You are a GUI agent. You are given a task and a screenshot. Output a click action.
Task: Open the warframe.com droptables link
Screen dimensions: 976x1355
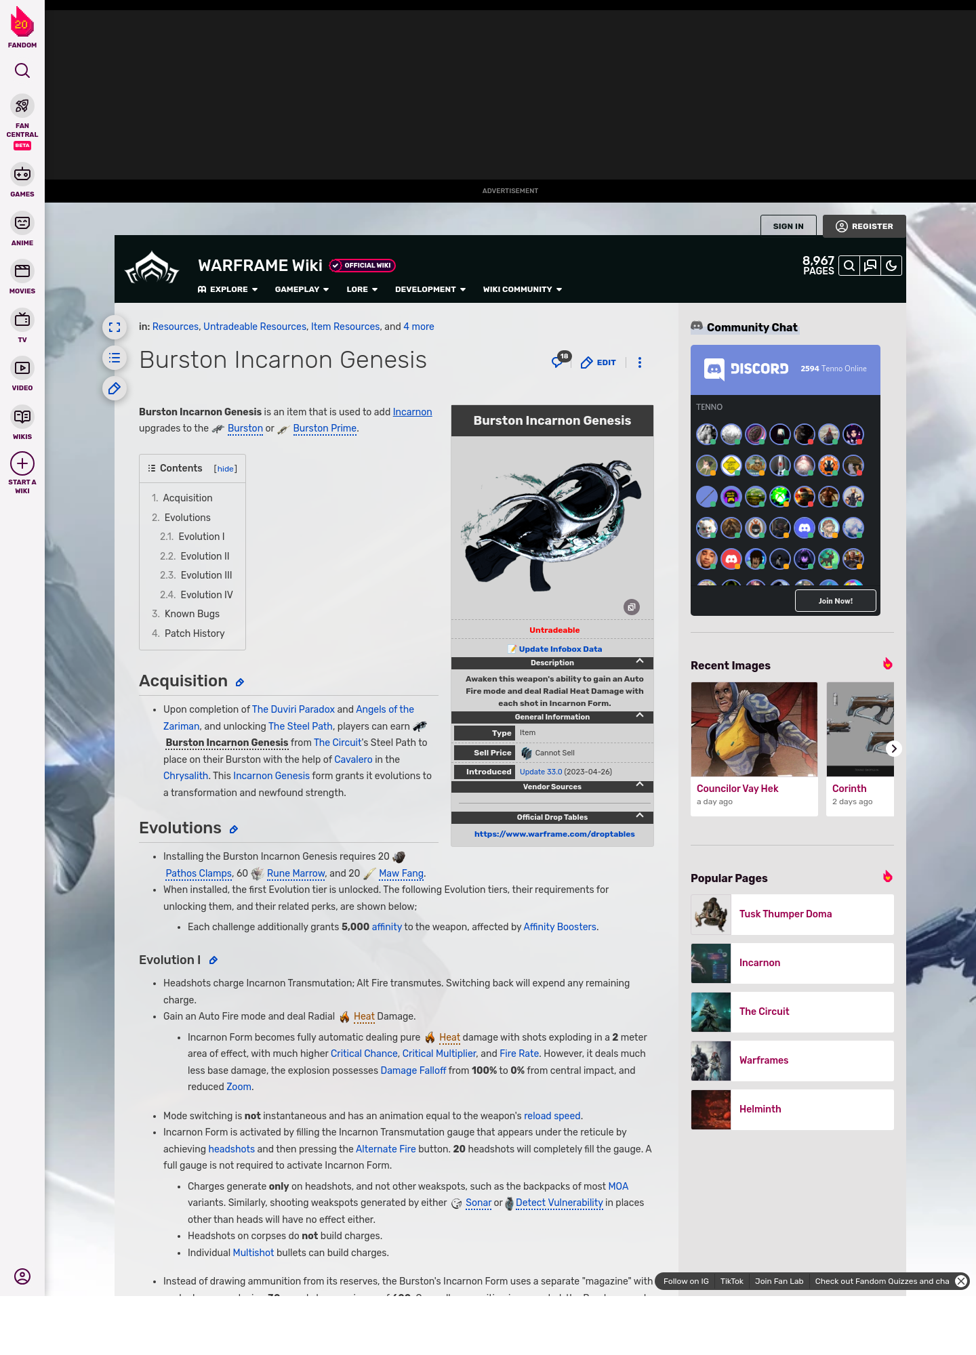point(554,834)
